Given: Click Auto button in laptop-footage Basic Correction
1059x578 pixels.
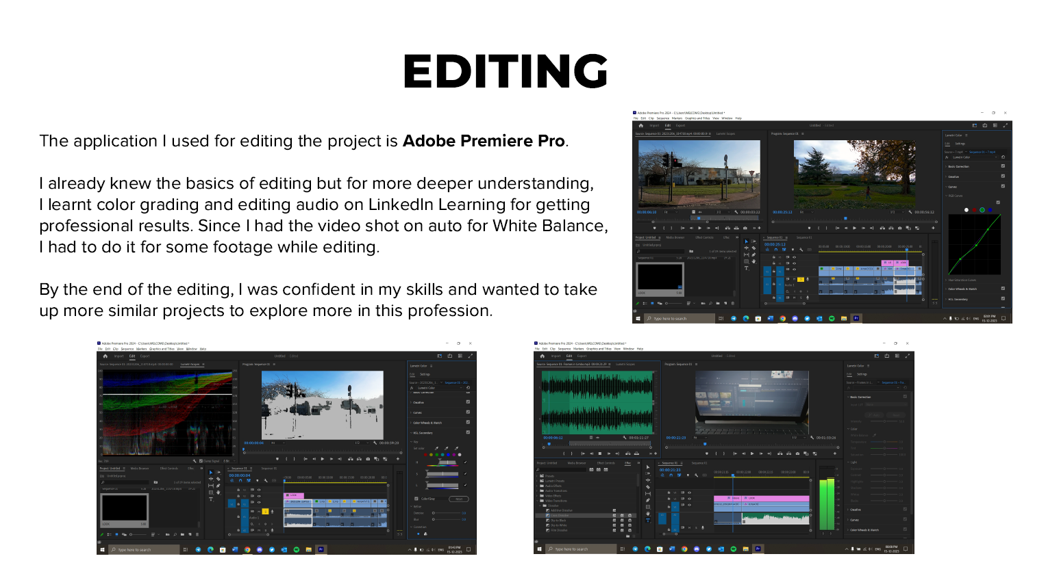Looking at the screenshot, I should pyautogui.click(x=874, y=415).
